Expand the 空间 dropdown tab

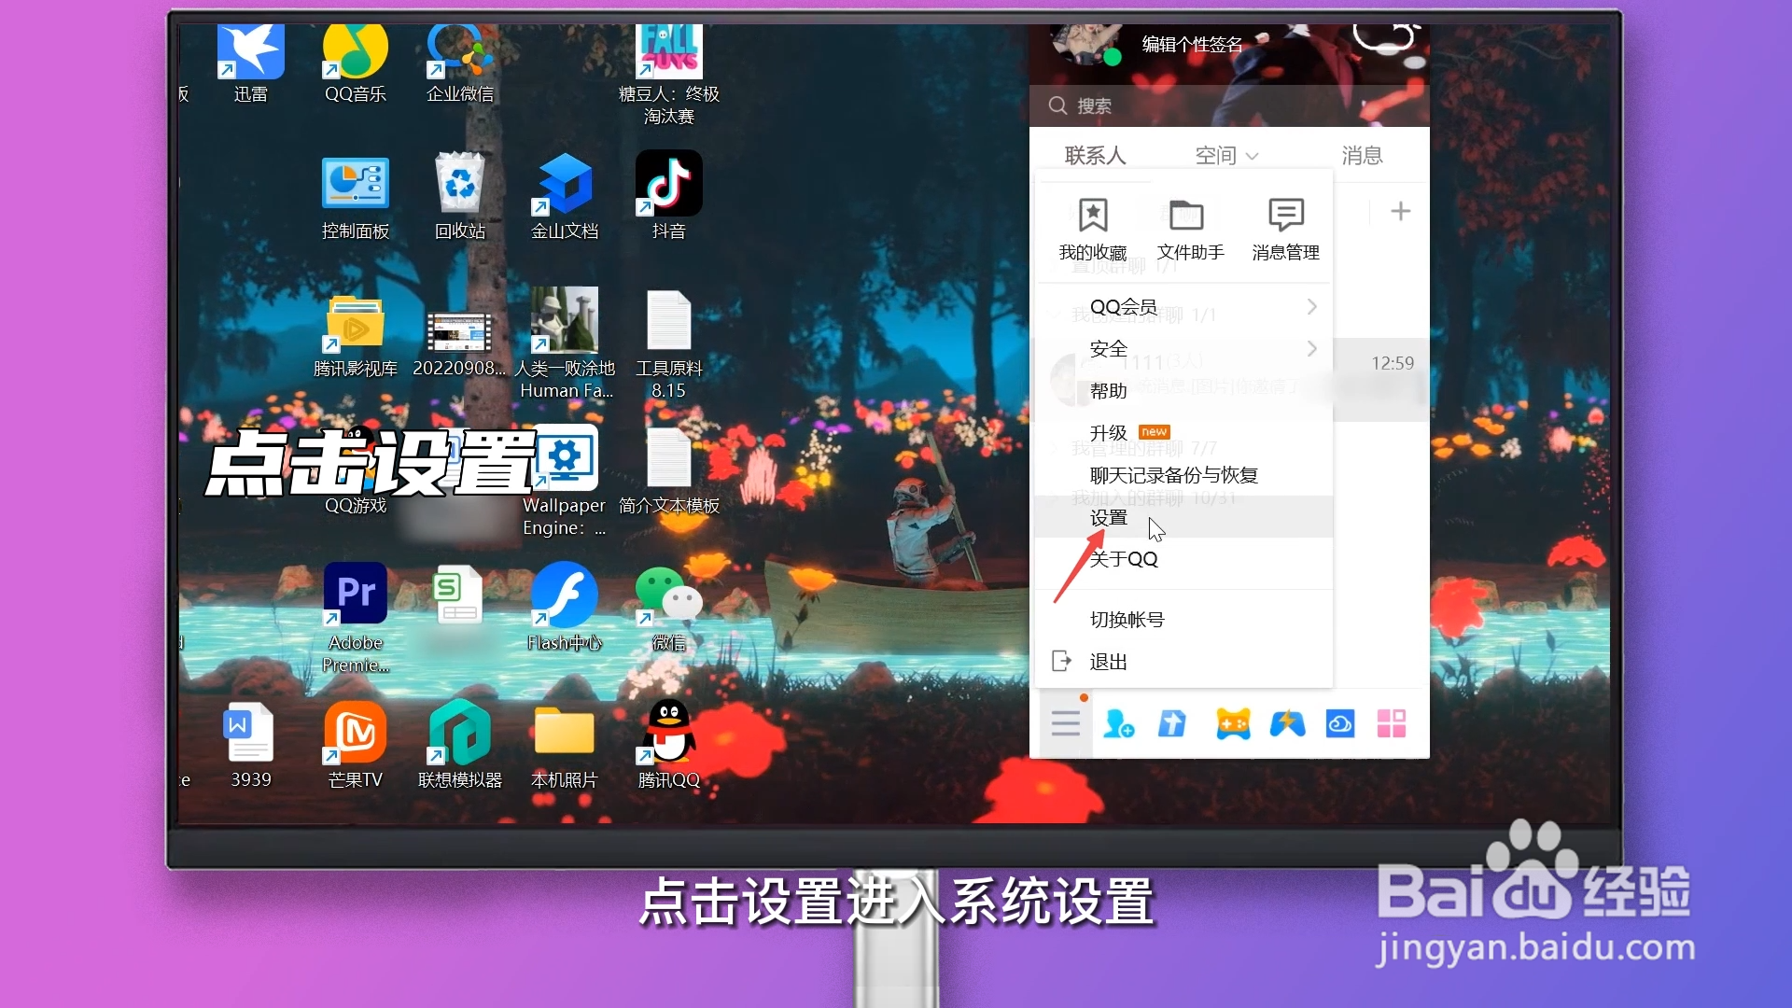coord(1226,156)
